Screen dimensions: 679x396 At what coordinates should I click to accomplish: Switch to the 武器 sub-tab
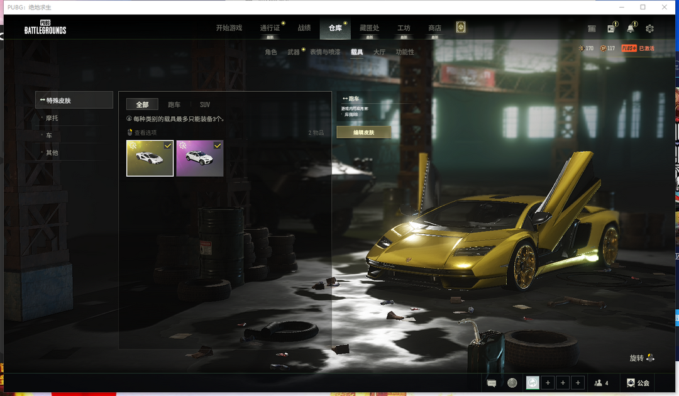294,52
